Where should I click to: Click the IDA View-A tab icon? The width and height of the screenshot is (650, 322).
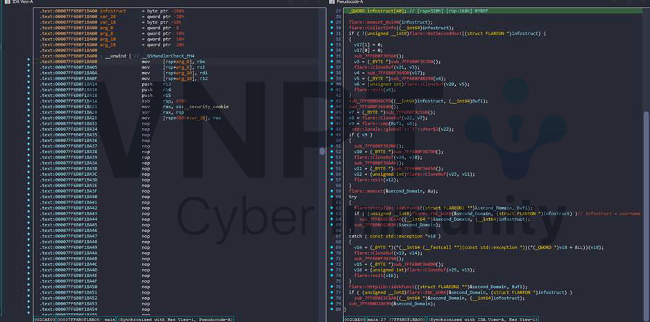coord(5,3)
